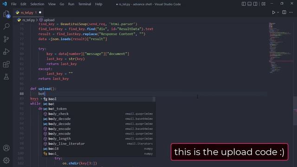297x167 pixels.
Task: Open the Testing flask view
Action: tap(6, 77)
